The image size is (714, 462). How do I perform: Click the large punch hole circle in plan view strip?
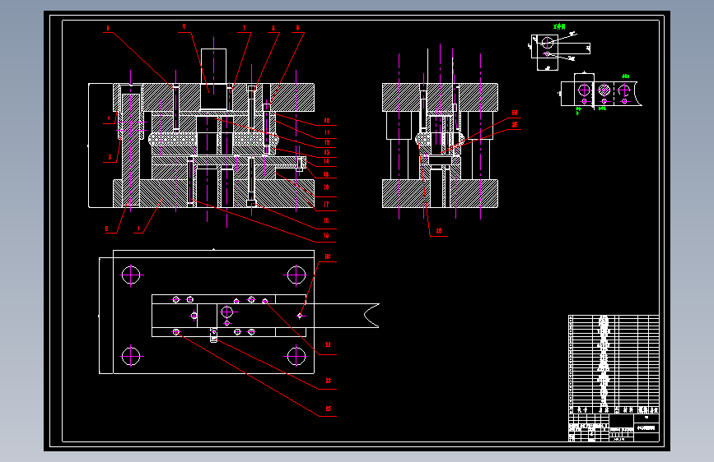tap(226, 312)
